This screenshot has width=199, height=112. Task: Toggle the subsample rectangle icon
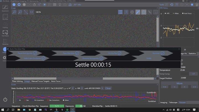tap(156, 12)
